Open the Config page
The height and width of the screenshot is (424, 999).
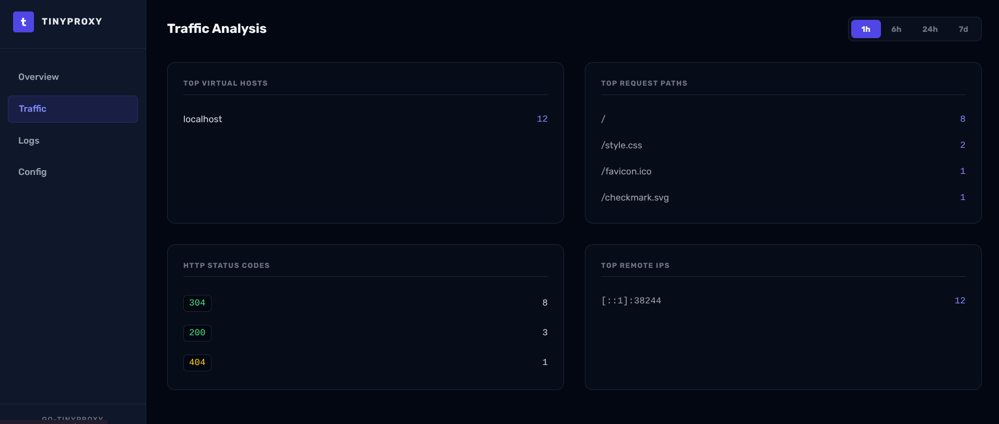[32, 172]
